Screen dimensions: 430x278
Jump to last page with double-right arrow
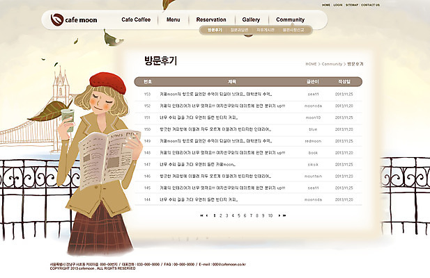coord(284,215)
